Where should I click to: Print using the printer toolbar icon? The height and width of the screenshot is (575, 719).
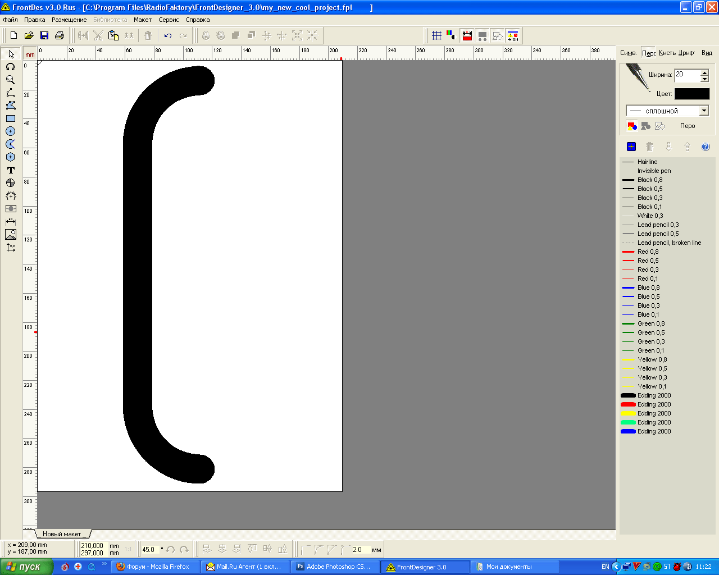(60, 35)
